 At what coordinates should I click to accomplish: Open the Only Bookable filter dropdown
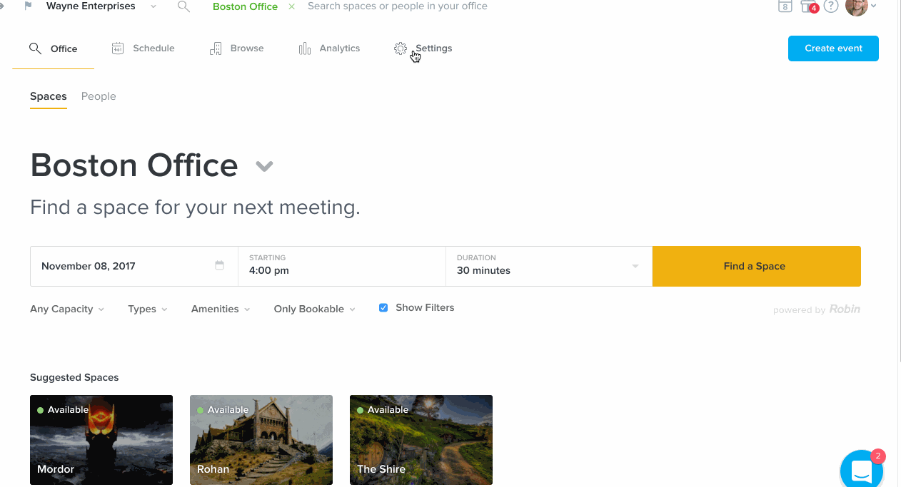click(x=314, y=309)
